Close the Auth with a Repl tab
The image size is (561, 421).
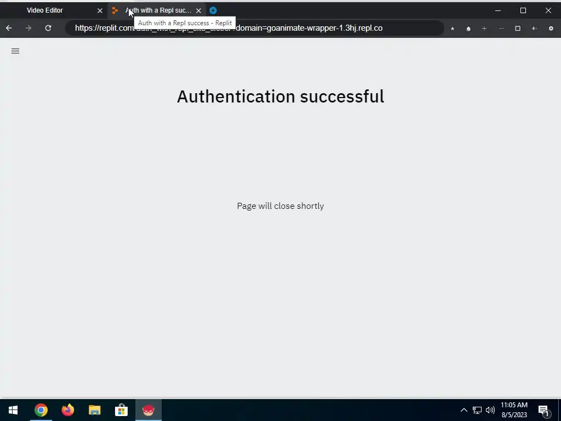point(198,11)
